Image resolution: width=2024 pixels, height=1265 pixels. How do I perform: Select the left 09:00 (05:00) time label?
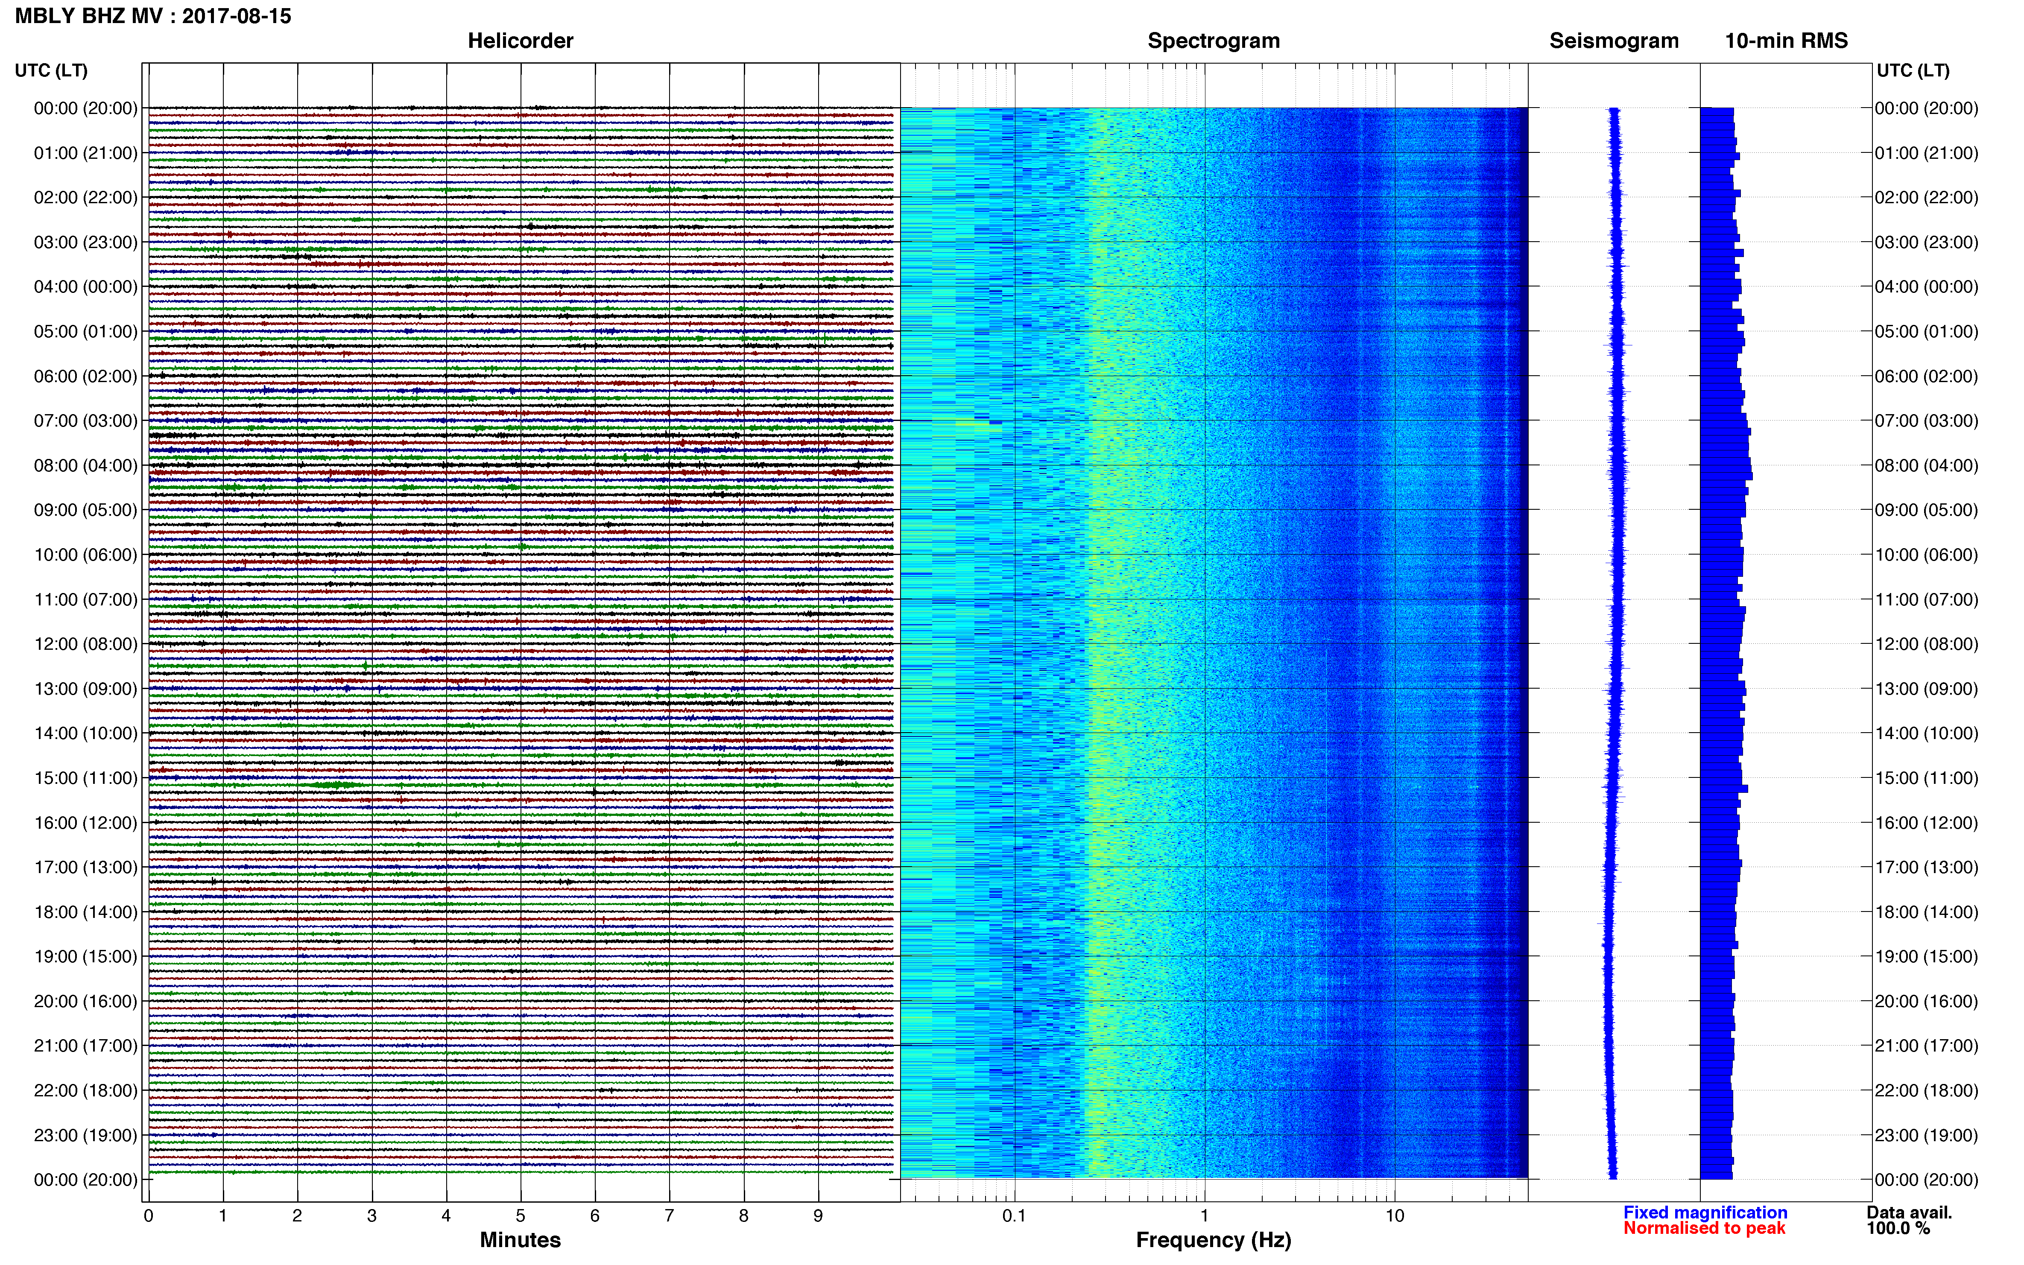tap(85, 509)
